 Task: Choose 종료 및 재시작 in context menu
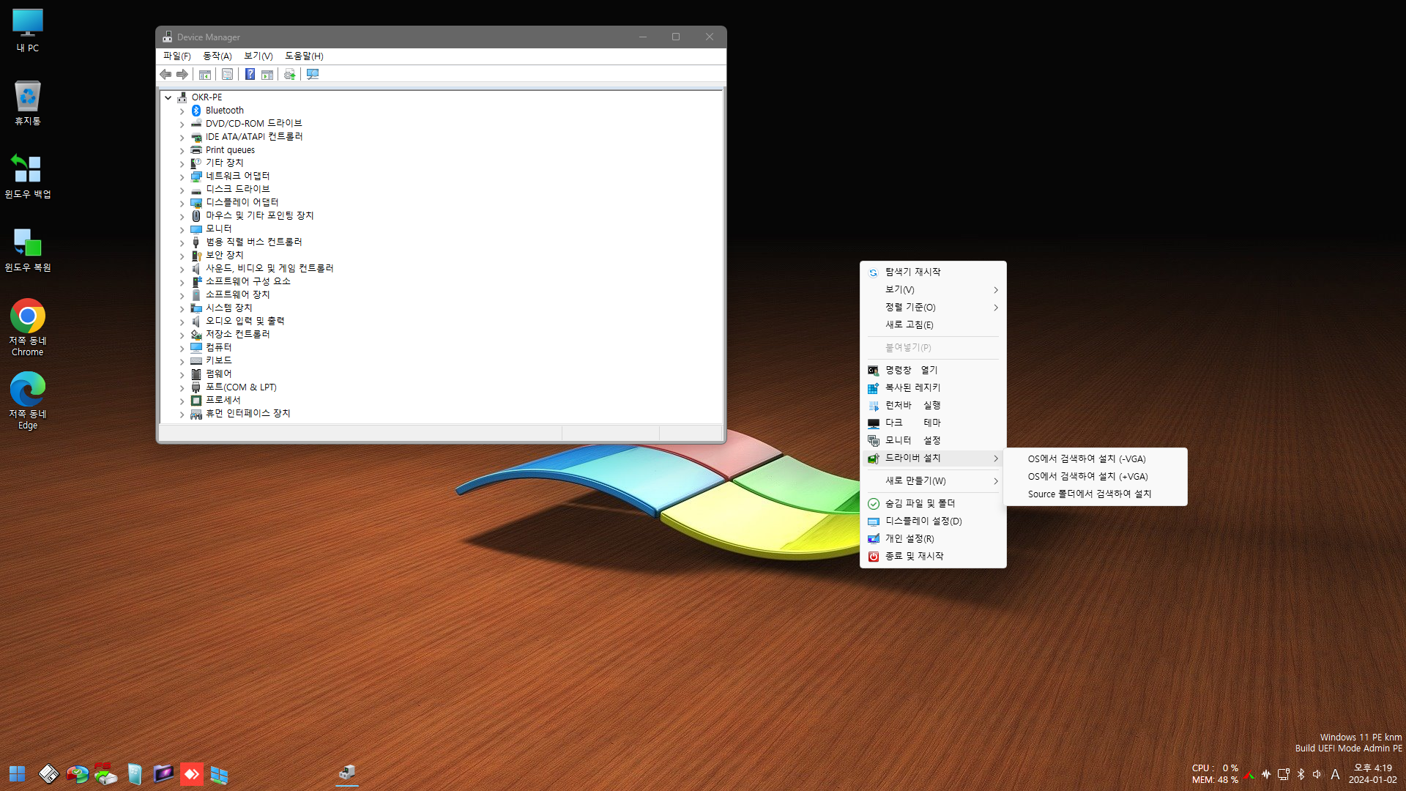click(933, 557)
